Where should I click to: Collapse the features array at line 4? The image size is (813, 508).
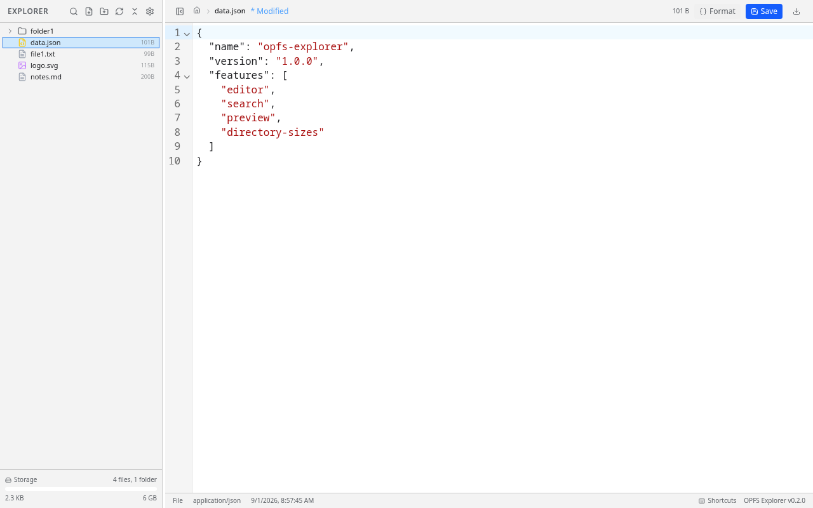[x=187, y=76]
